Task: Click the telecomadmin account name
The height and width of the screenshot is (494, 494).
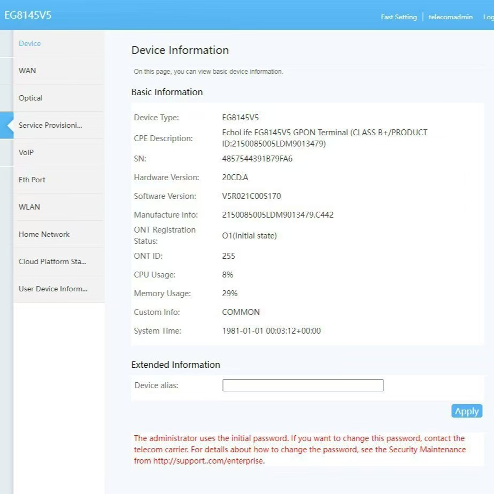Action: (x=450, y=17)
